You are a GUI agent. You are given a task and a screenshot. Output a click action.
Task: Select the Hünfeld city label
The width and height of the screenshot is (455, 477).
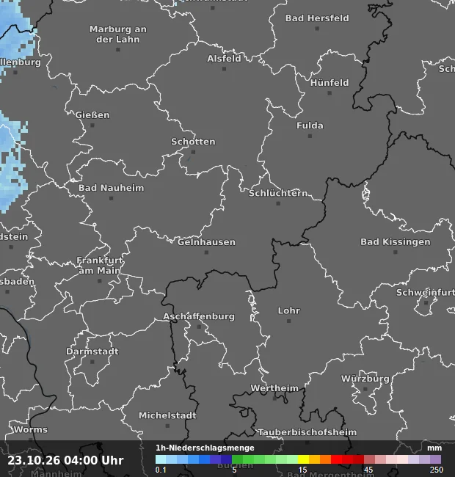click(x=330, y=83)
